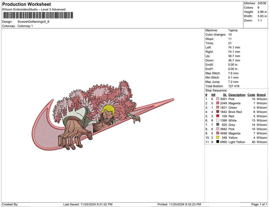The image size is (269, 207).
Task: Select the stitches count '24536'
Action: pos(262,3)
